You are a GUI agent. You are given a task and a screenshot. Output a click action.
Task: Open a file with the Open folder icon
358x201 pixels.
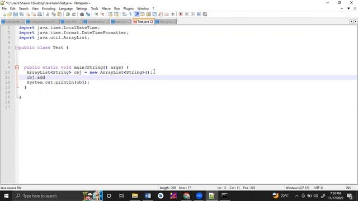(x=10, y=14)
